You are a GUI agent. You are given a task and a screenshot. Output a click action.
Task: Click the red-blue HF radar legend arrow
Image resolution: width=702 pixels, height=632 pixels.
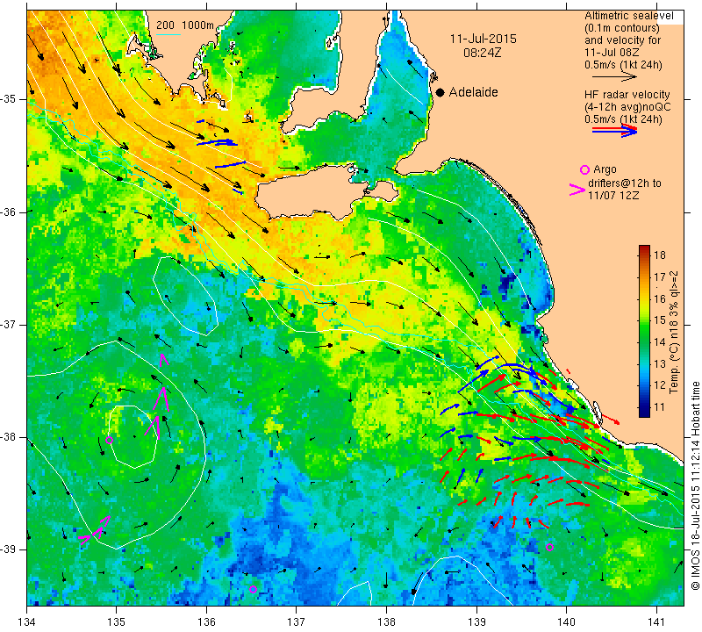614,130
